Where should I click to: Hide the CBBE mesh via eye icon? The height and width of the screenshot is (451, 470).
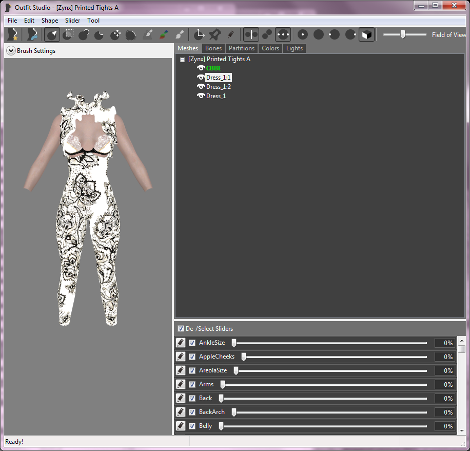point(201,68)
